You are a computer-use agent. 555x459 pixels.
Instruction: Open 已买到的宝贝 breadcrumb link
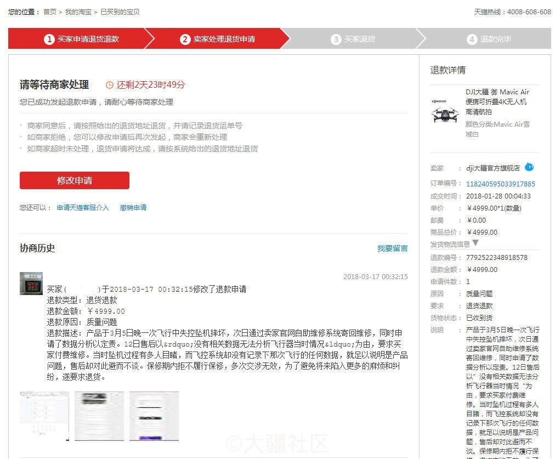click(x=120, y=12)
